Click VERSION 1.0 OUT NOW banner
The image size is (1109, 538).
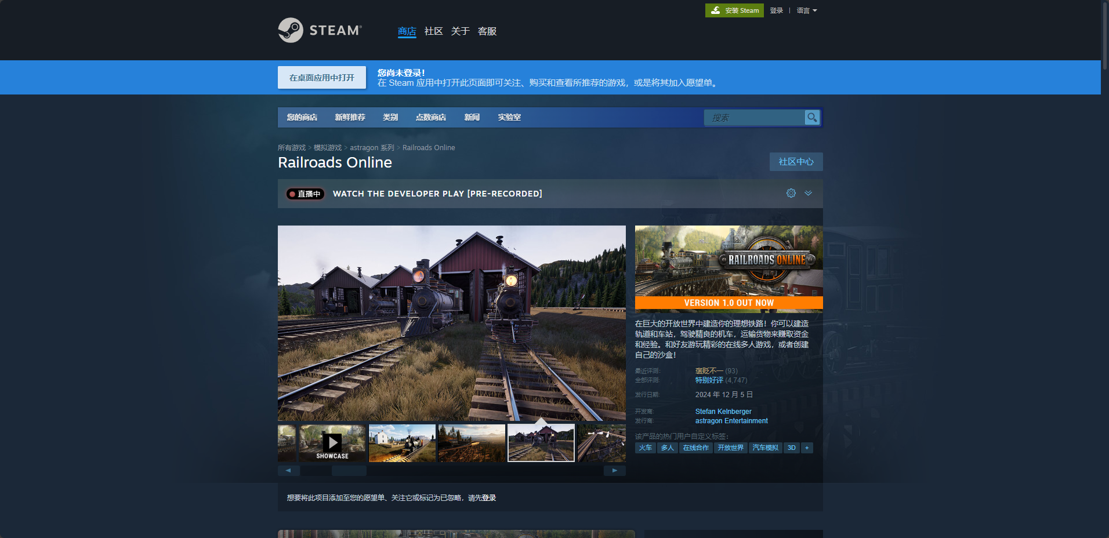pos(729,303)
